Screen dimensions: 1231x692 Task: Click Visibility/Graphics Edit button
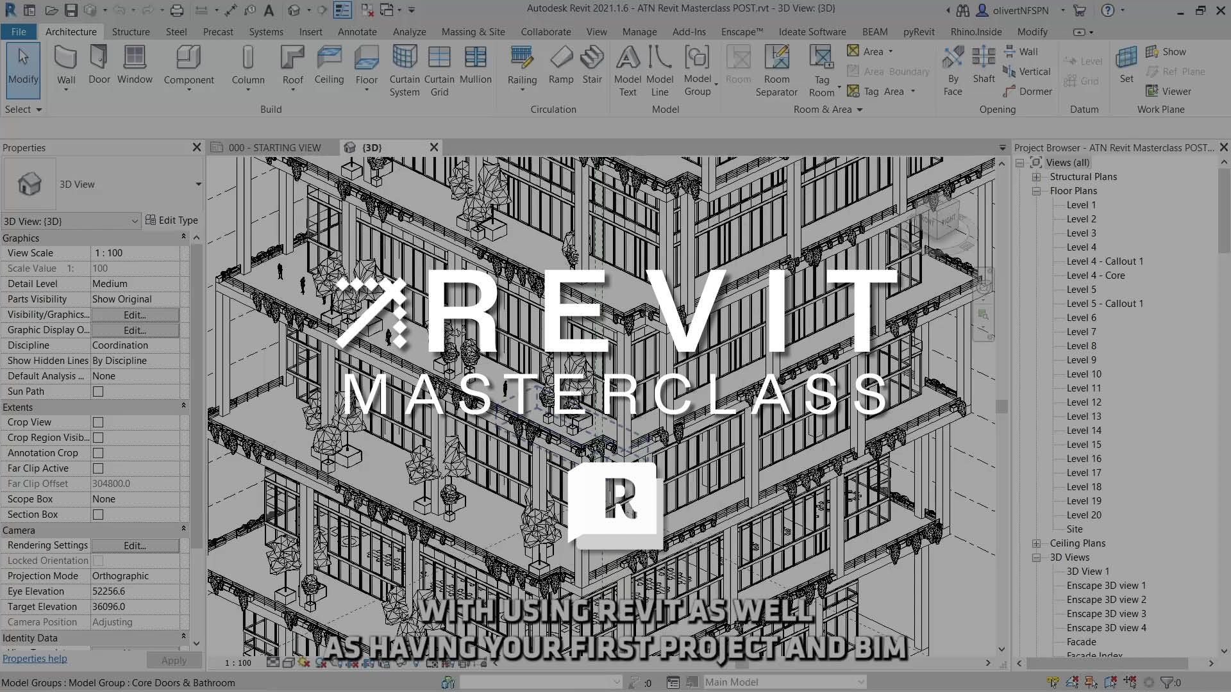tap(135, 315)
